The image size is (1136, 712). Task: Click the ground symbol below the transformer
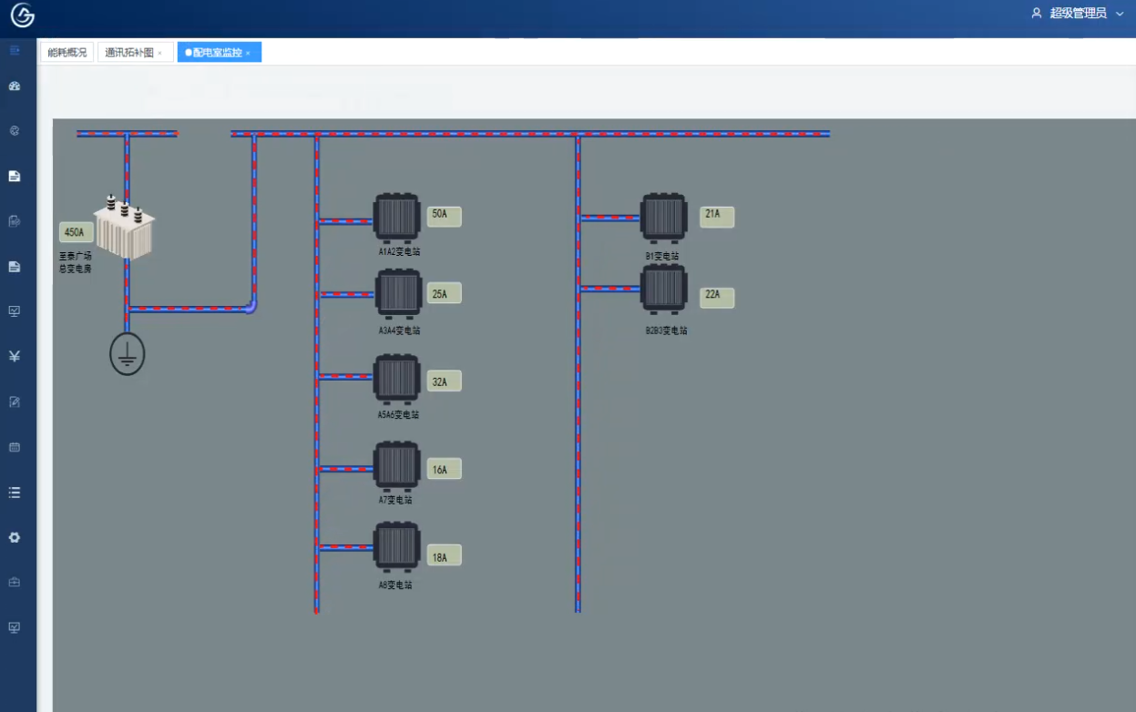click(x=128, y=354)
